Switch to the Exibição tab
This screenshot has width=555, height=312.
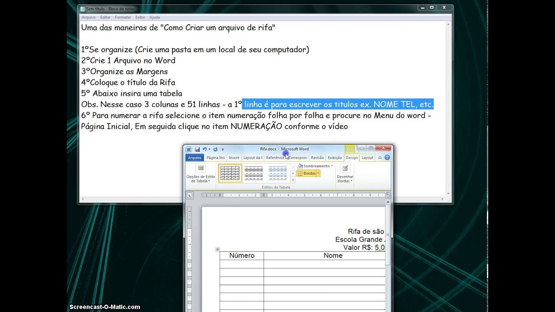point(335,158)
